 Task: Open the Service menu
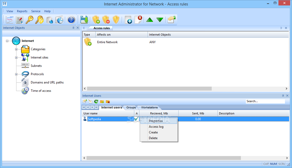pyautogui.click(x=36, y=11)
